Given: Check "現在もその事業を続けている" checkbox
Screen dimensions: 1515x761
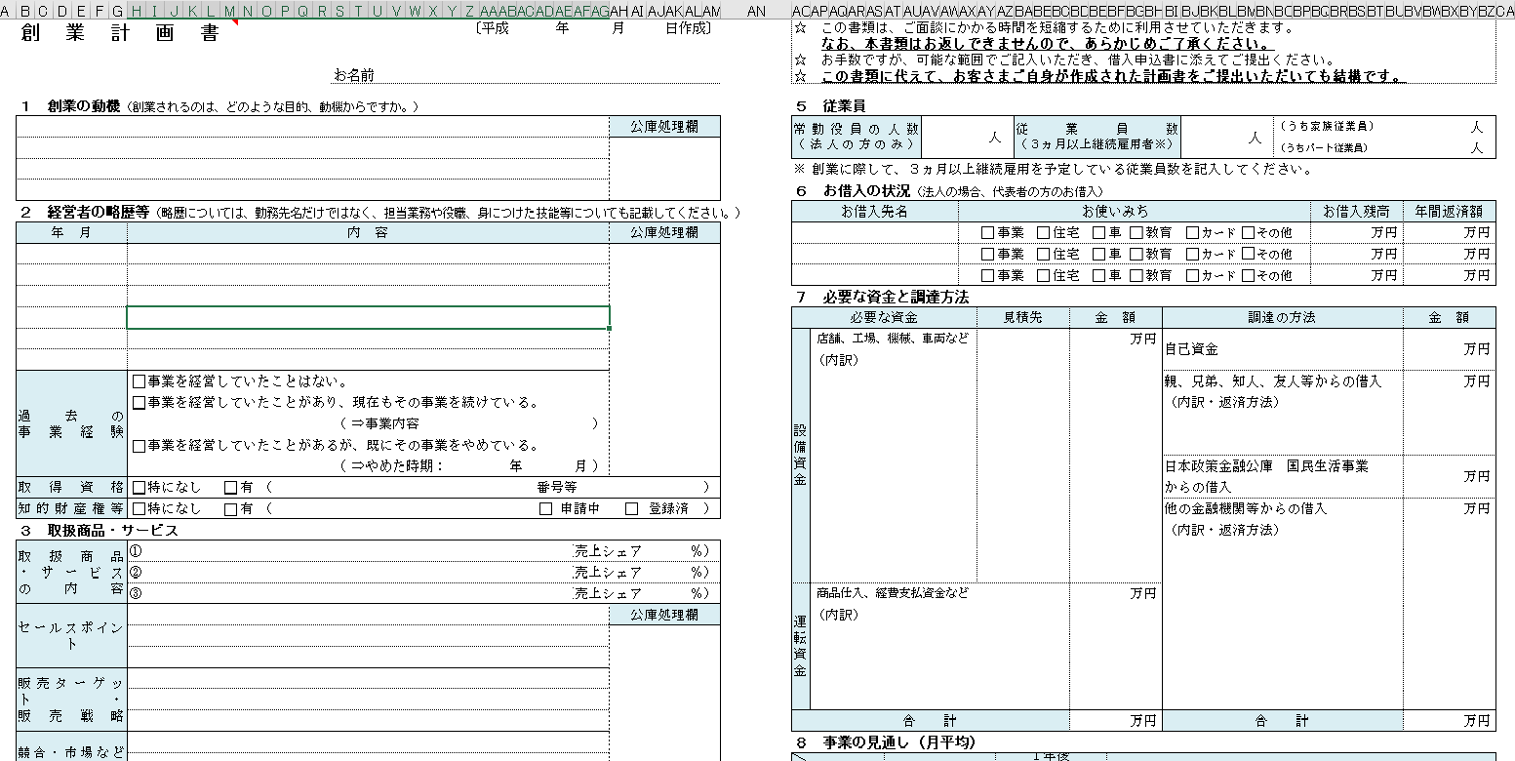Looking at the screenshot, I should 139,403.
